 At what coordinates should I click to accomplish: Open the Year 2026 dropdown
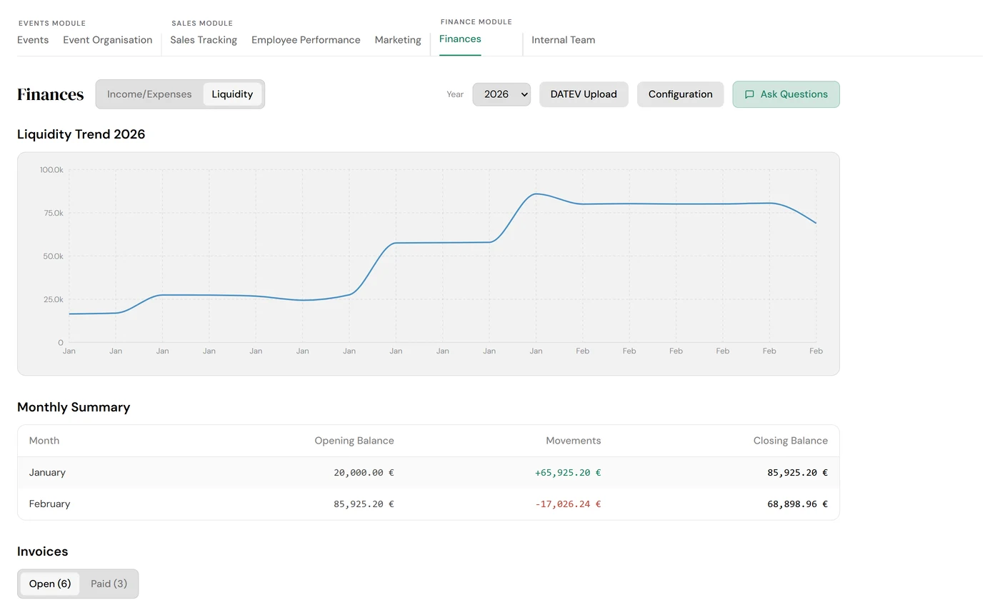(x=501, y=94)
